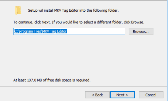Return with the < Back button

(x=97, y=95)
